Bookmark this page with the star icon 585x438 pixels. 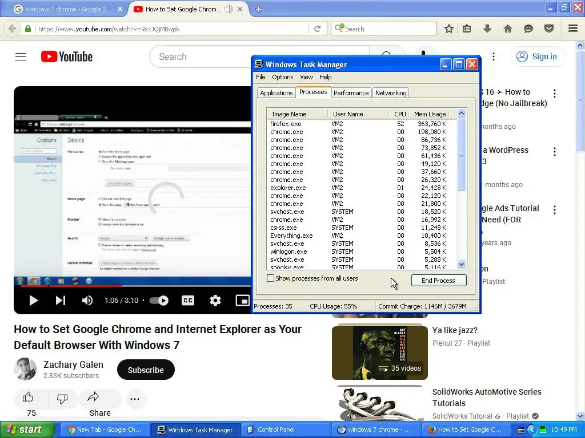coord(449,29)
